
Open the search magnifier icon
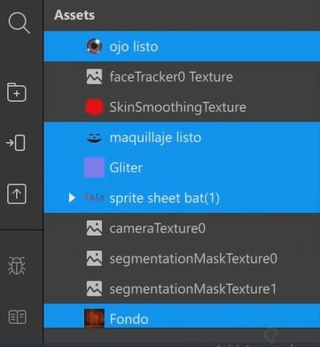pyautogui.click(x=19, y=23)
